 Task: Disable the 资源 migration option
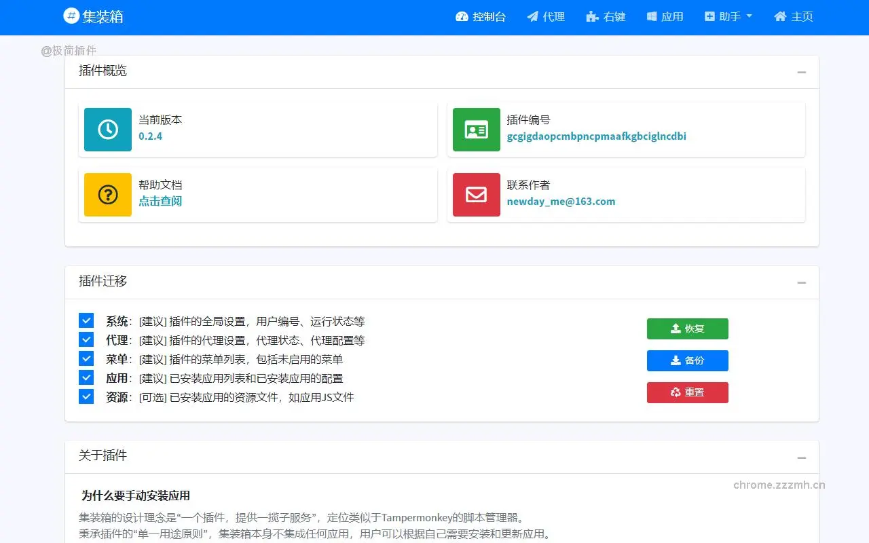86,396
